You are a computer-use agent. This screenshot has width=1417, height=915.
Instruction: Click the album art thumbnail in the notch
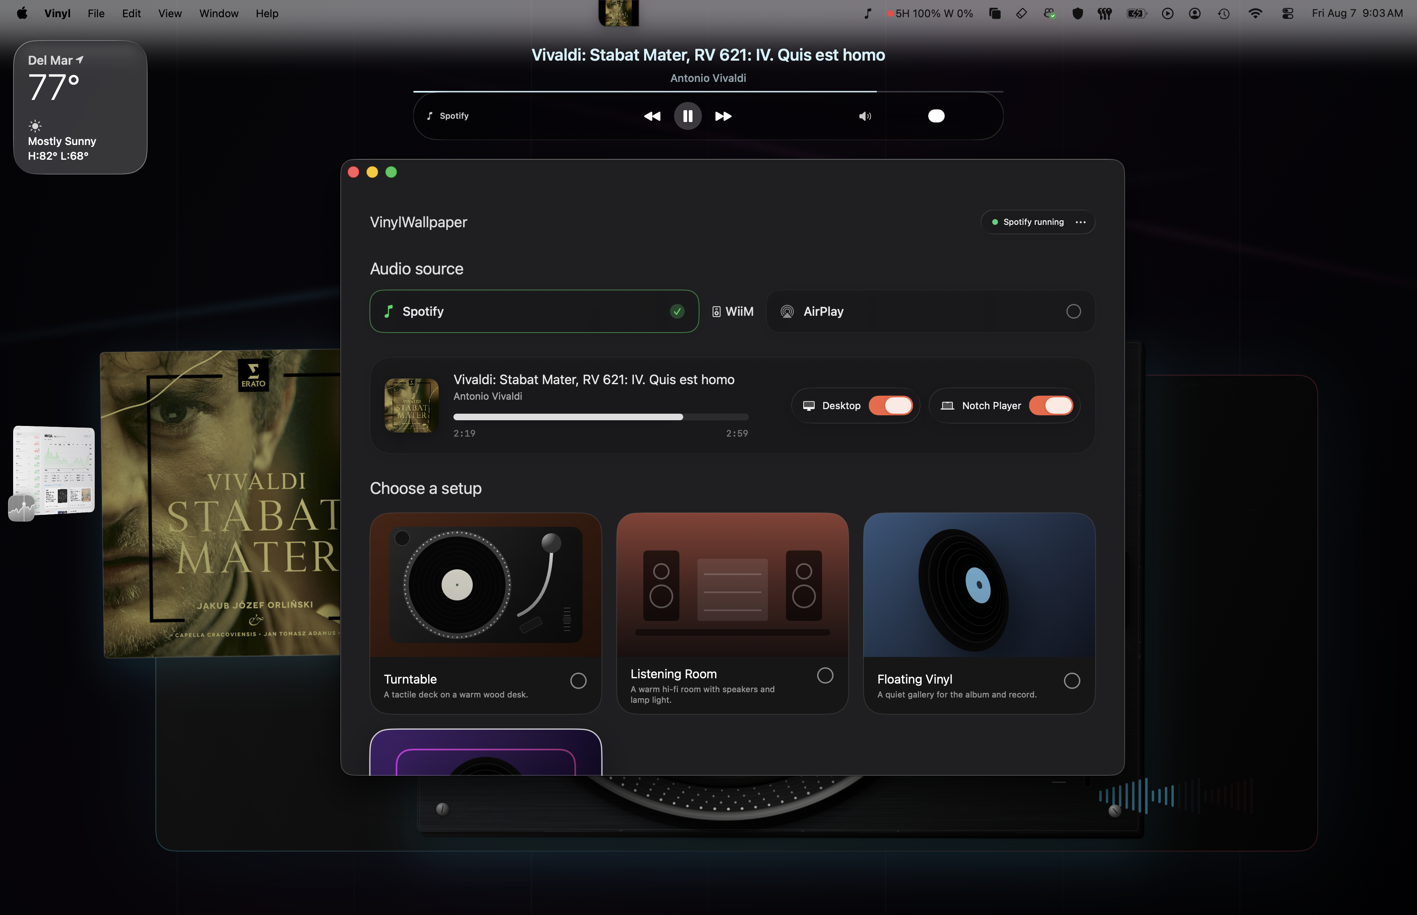click(x=618, y=13)
